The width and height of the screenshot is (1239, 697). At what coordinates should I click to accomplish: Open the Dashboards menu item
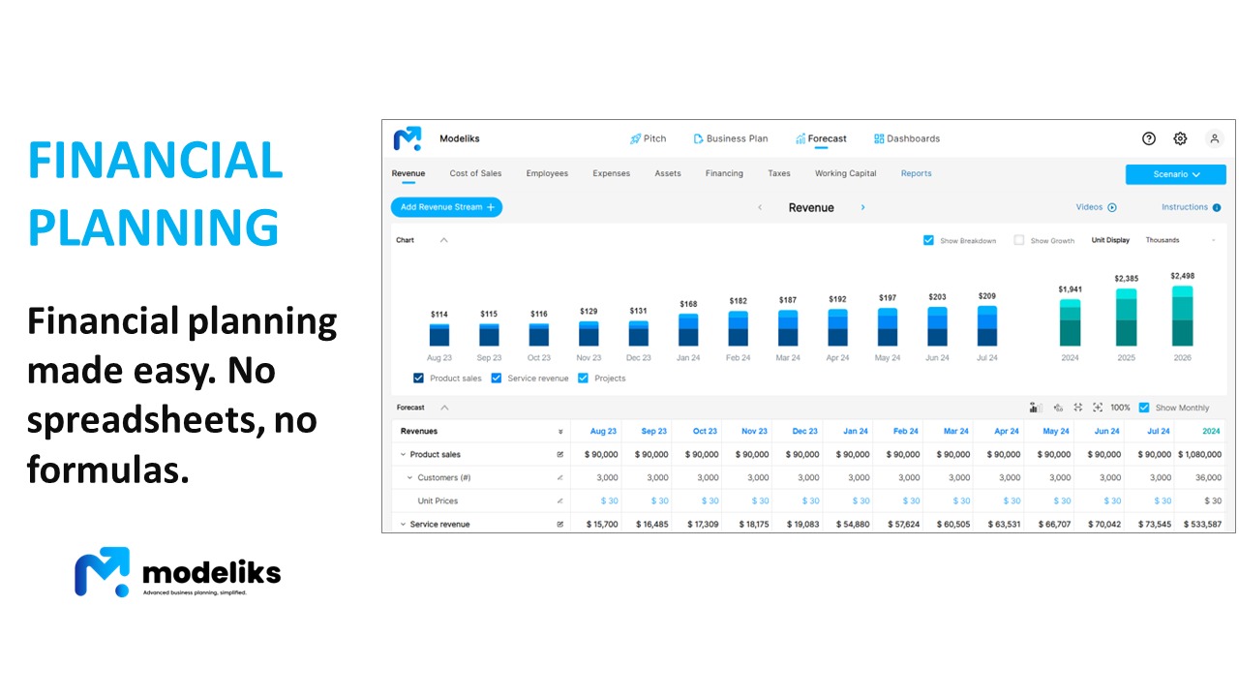(907, 138)
